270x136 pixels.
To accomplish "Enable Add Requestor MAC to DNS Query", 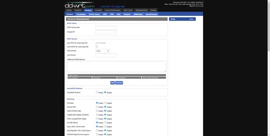I will (x=97, y=131).
